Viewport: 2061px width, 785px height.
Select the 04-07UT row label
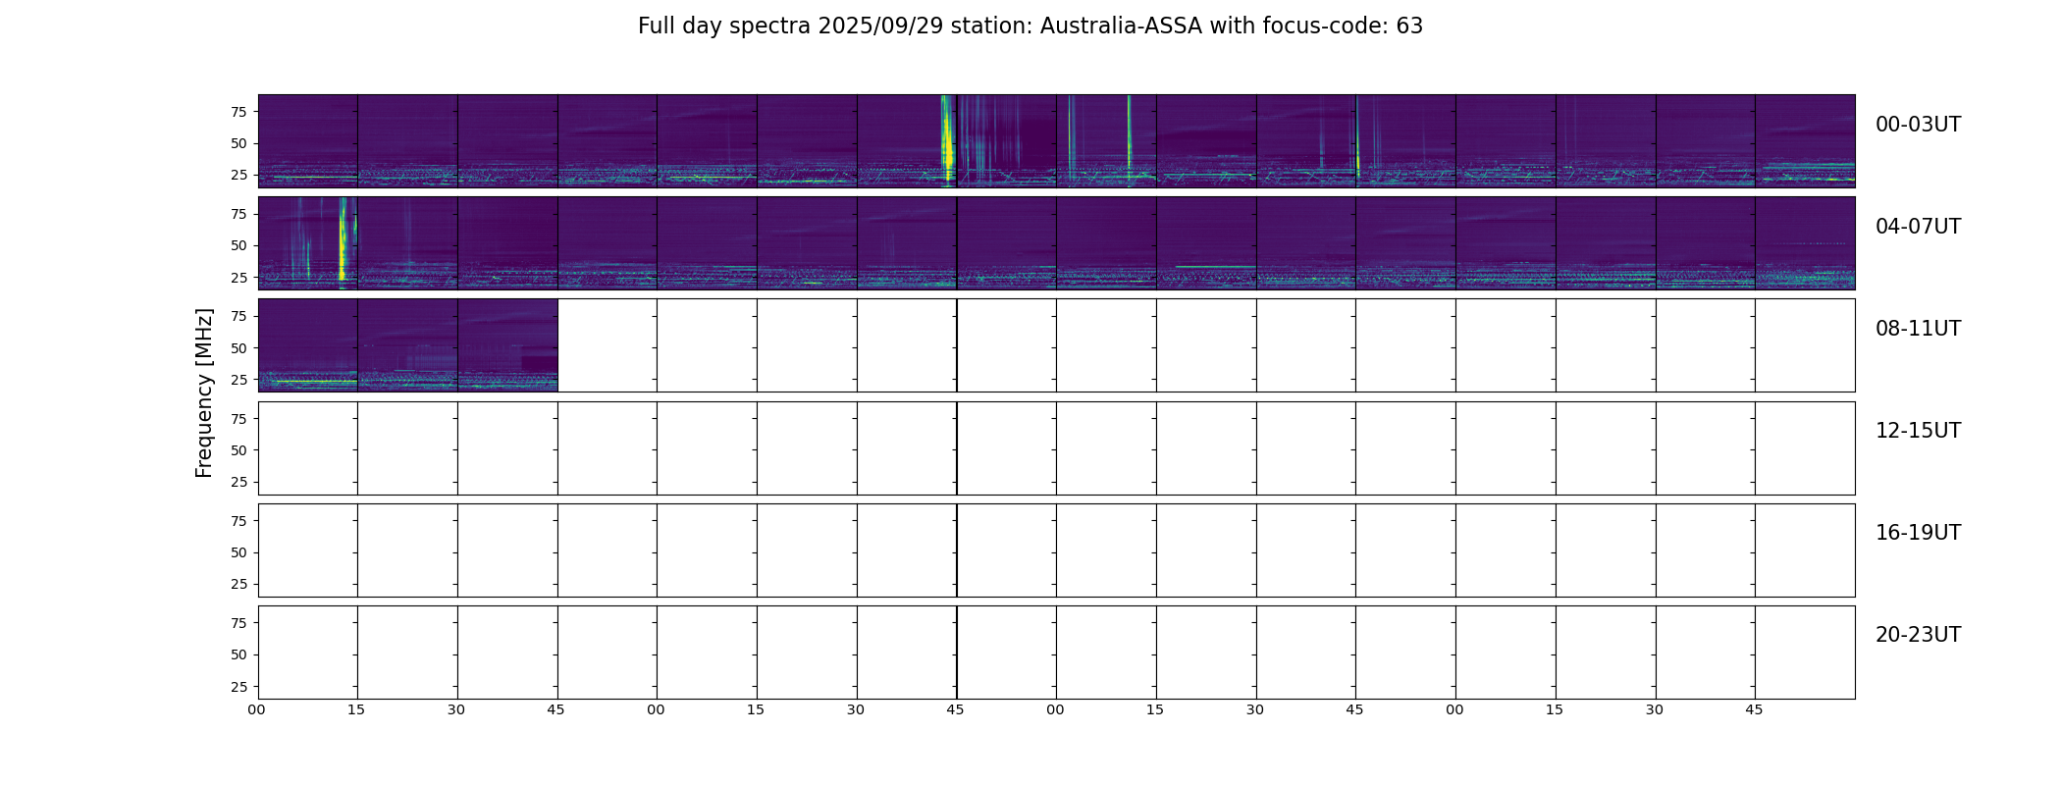click(1917, 227)
